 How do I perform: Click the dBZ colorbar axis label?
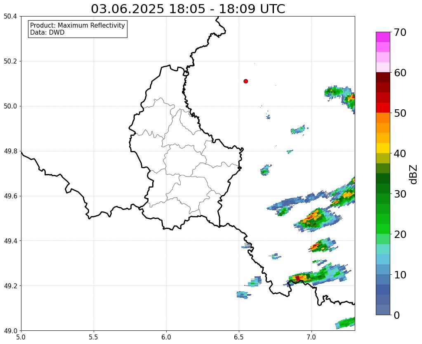pyautogui.click(x=414, y=174)
